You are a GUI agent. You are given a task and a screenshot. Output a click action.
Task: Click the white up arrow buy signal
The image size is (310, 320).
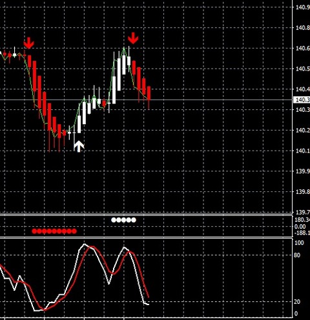[x=79, y=146]
